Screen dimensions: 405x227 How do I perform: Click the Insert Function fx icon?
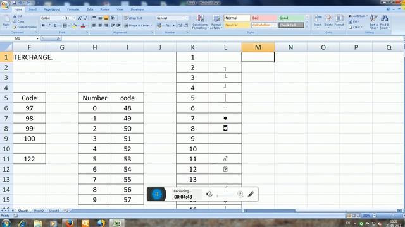[58, 38]
